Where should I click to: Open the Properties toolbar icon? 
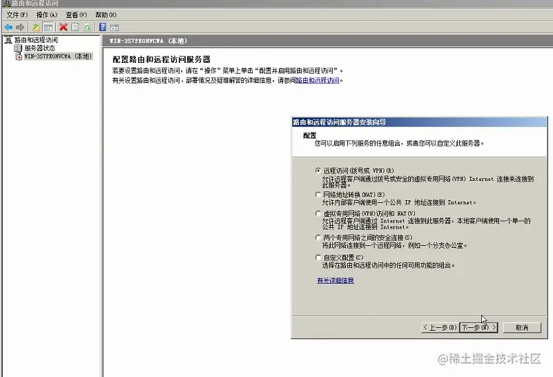(x=75, y=27)
